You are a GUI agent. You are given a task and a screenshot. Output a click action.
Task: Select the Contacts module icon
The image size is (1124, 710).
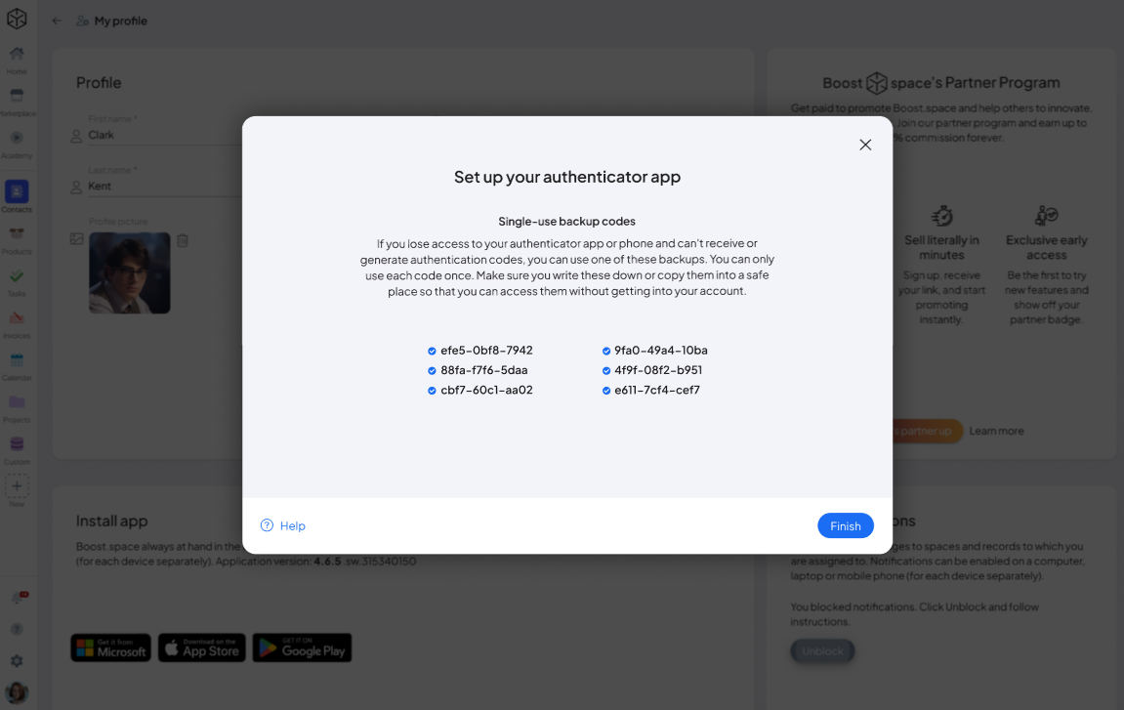pyautogui.click(x=17, y=191)
